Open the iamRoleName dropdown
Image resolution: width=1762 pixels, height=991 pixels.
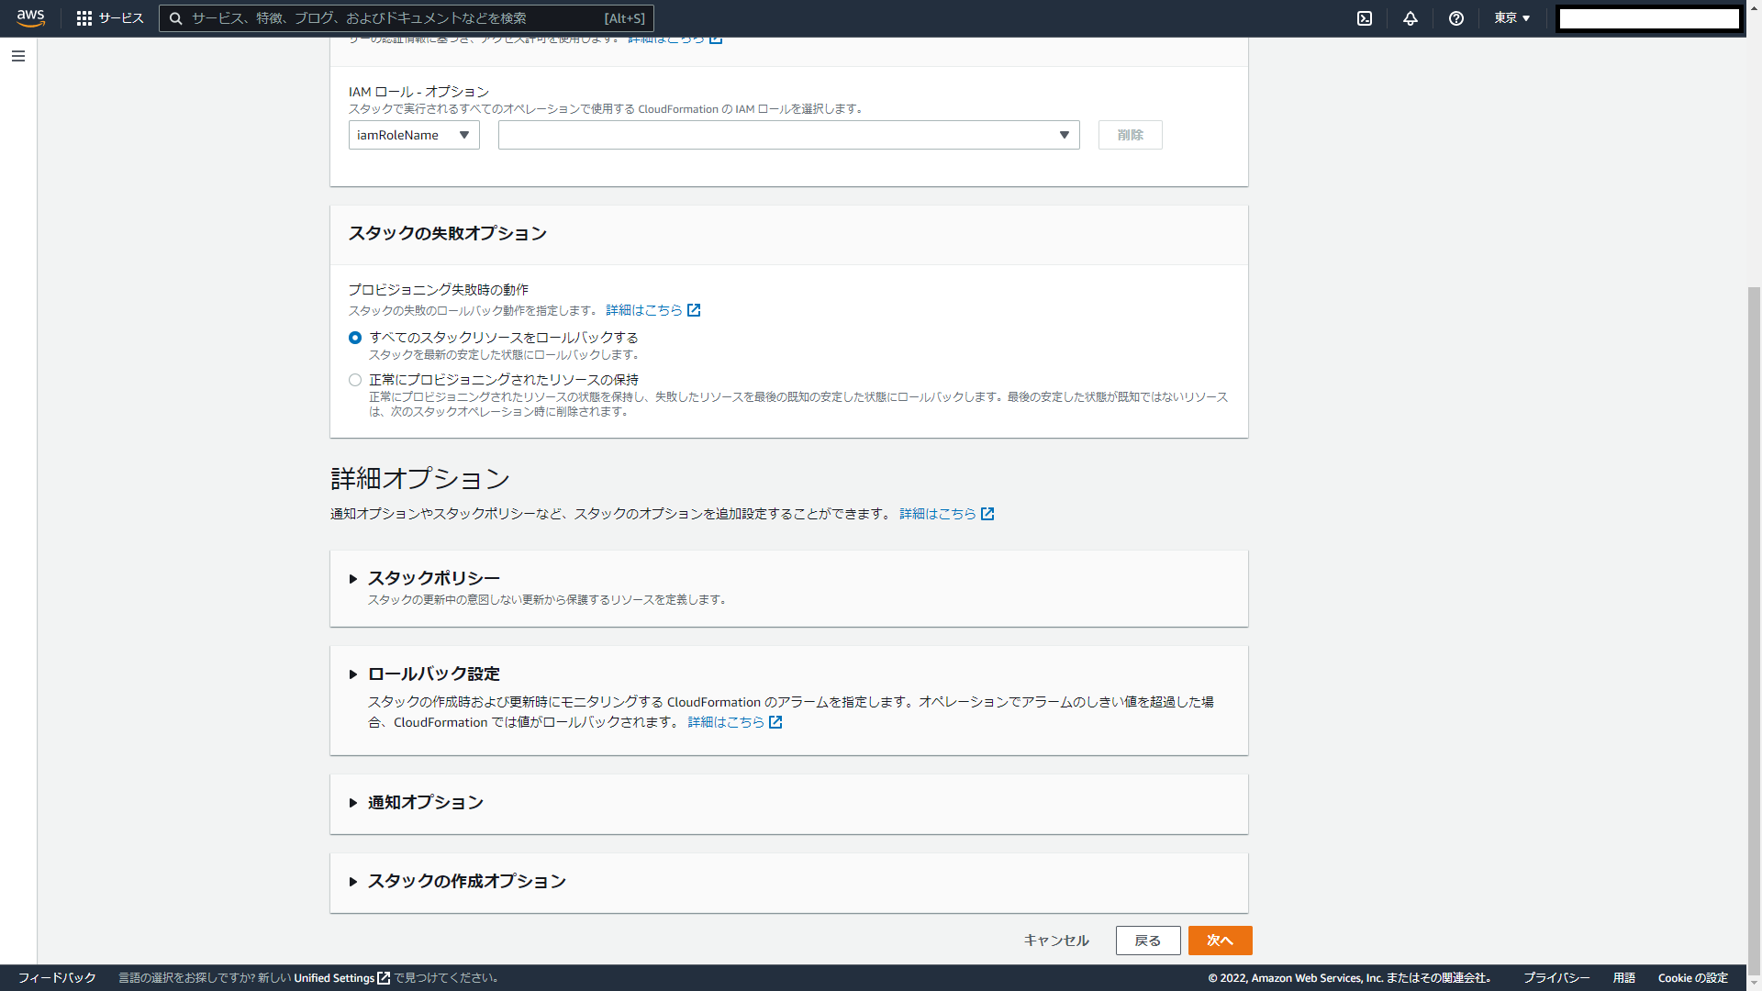414,135
